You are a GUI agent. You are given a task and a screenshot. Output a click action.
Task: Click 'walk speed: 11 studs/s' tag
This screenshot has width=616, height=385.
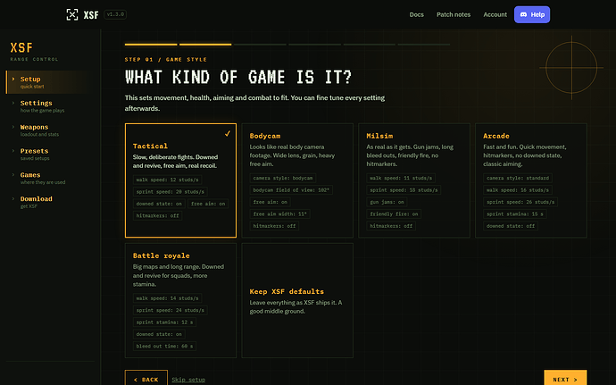401,178
